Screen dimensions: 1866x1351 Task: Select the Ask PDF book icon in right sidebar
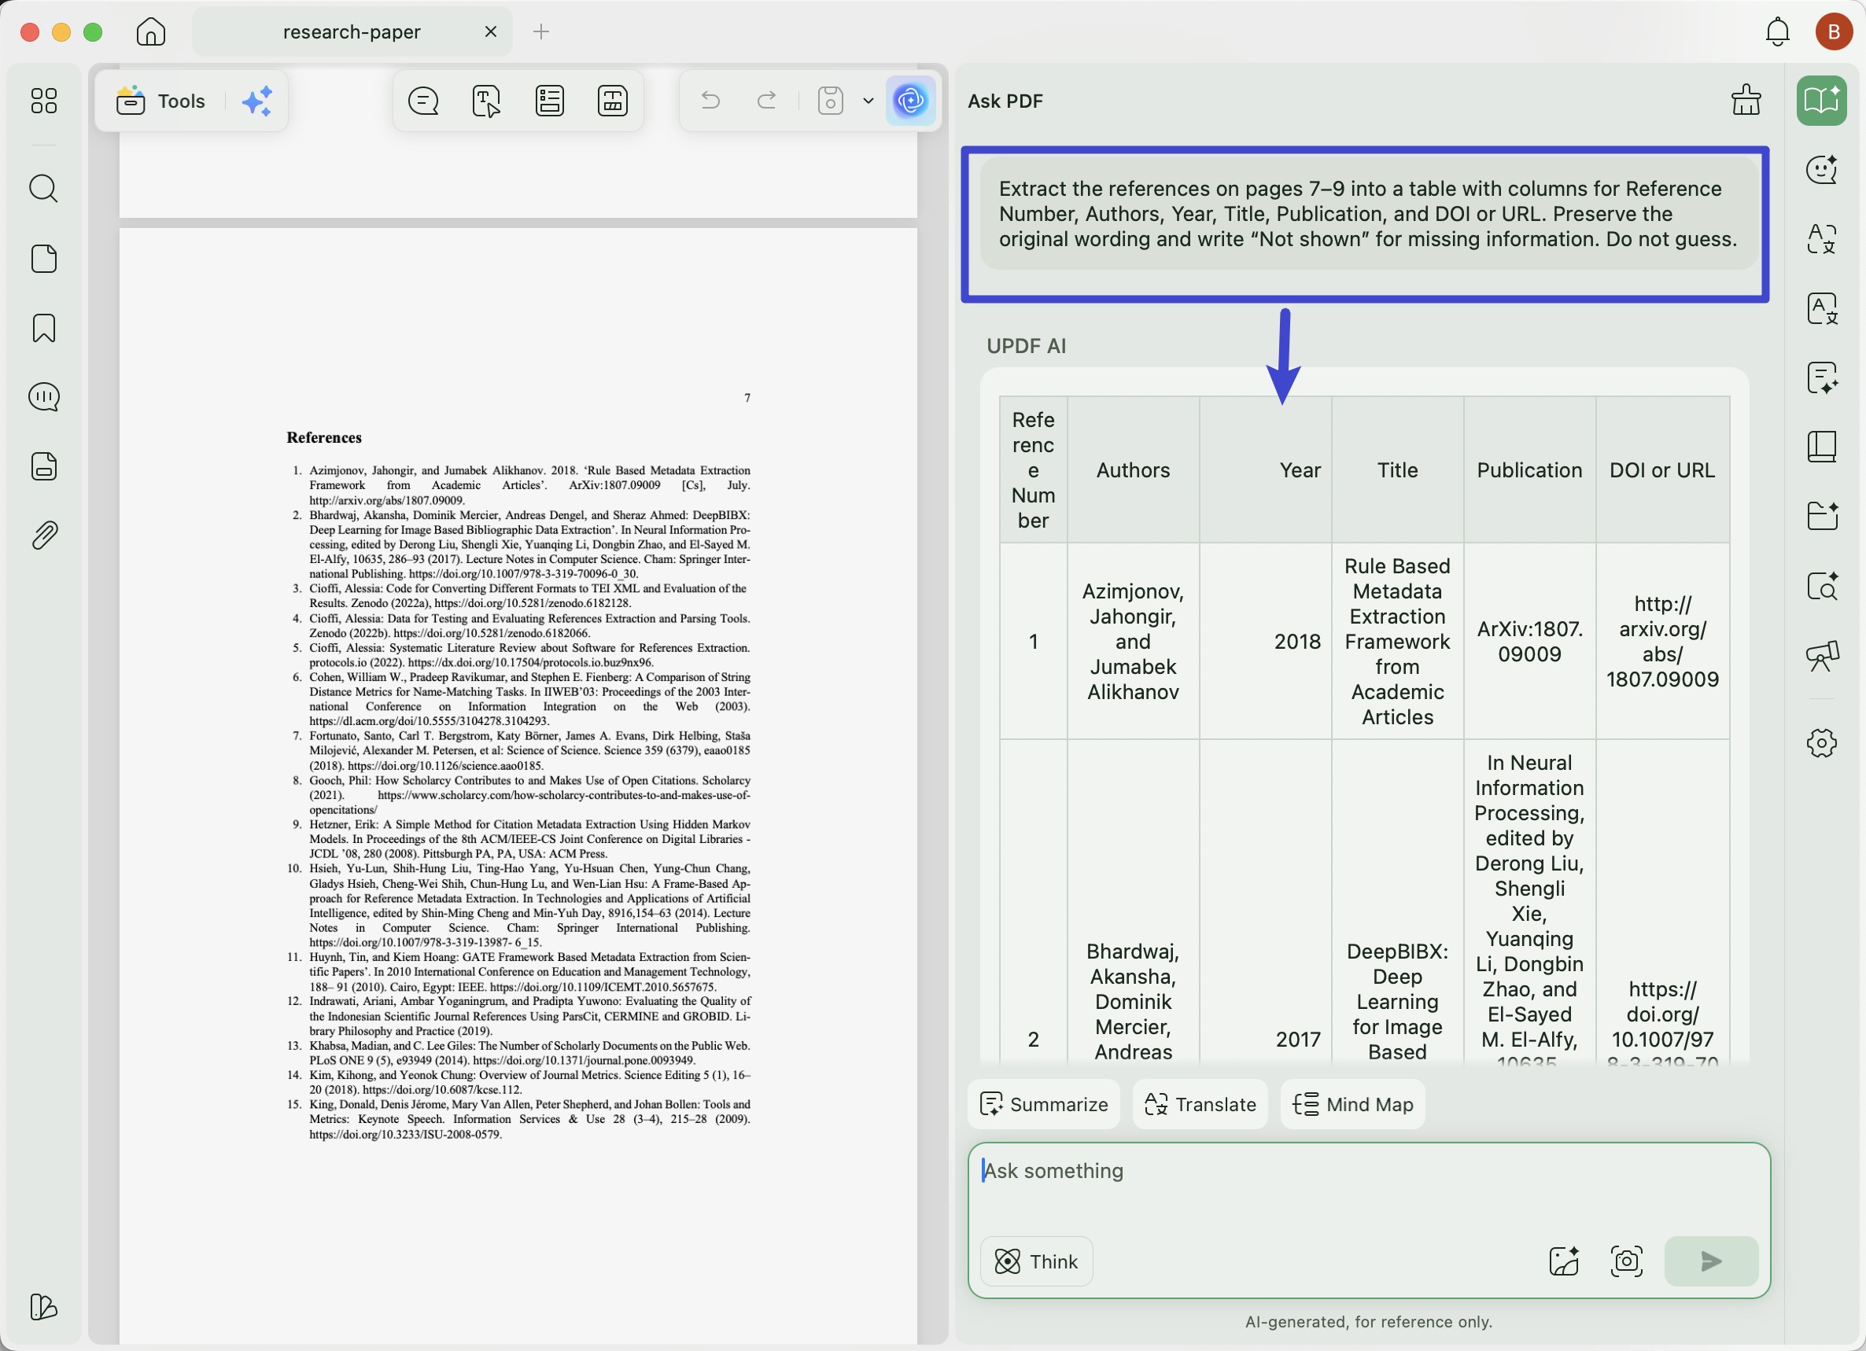(1822, 101)
